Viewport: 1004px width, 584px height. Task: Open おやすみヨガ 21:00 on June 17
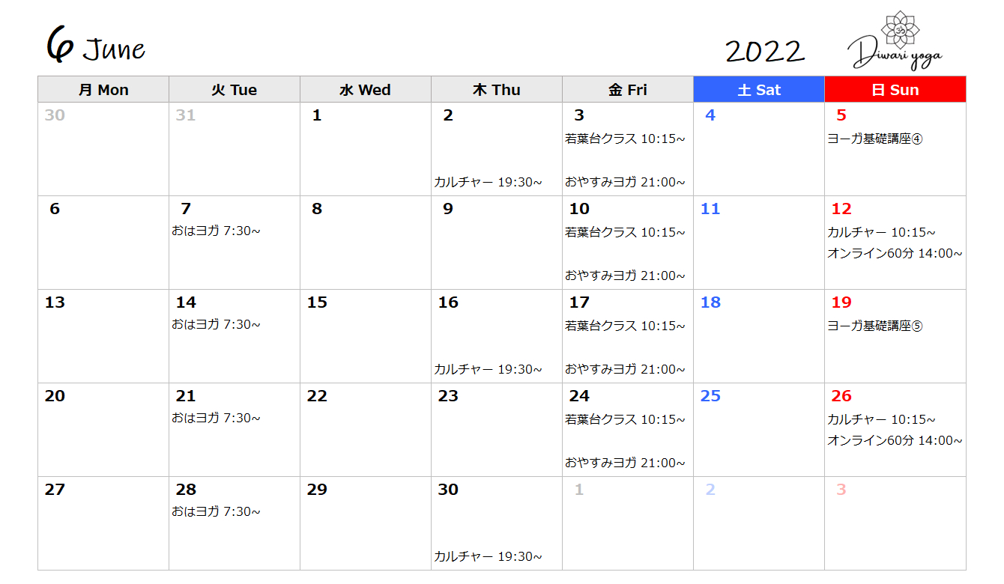point(625,369)
